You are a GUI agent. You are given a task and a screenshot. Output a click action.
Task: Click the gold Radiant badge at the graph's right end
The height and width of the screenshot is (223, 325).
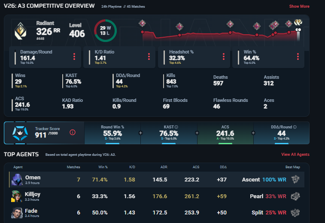tap(298, 22)
